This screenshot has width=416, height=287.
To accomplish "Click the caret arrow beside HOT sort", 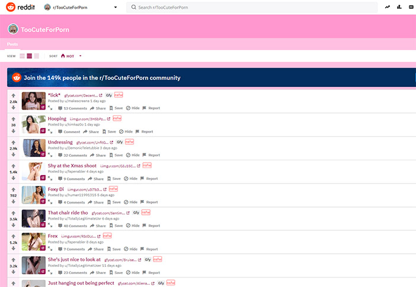I will (80, 56).
